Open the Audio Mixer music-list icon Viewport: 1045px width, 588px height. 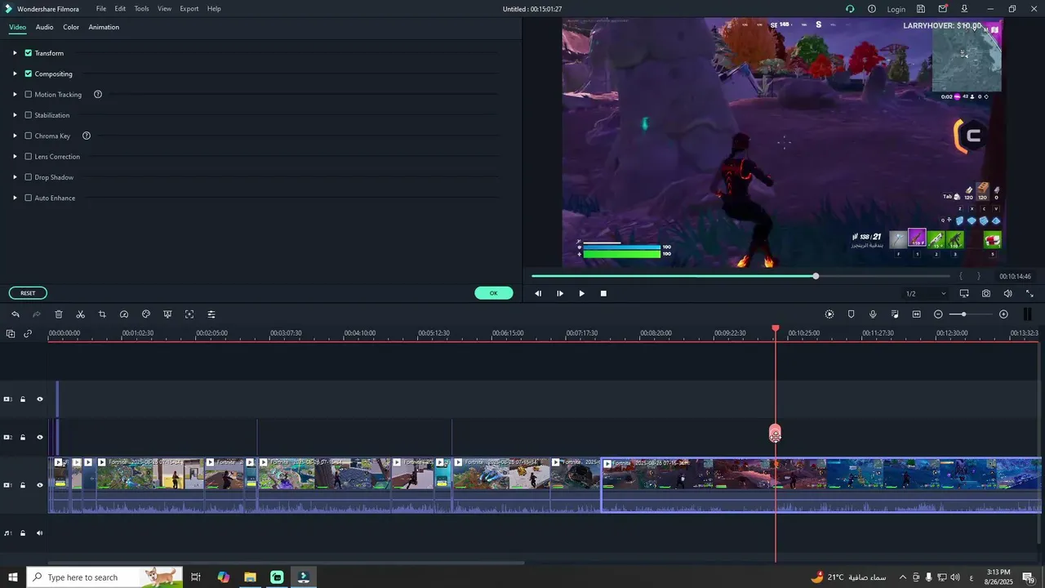click(895, 314)
